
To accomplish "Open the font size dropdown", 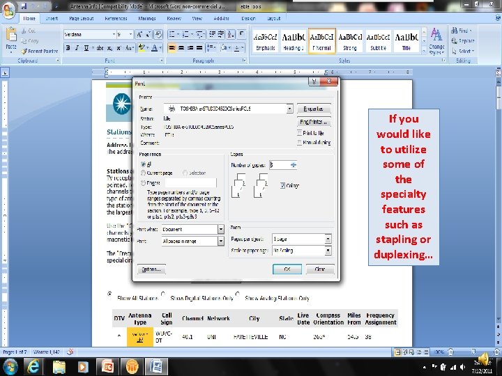I will point(130,34).
